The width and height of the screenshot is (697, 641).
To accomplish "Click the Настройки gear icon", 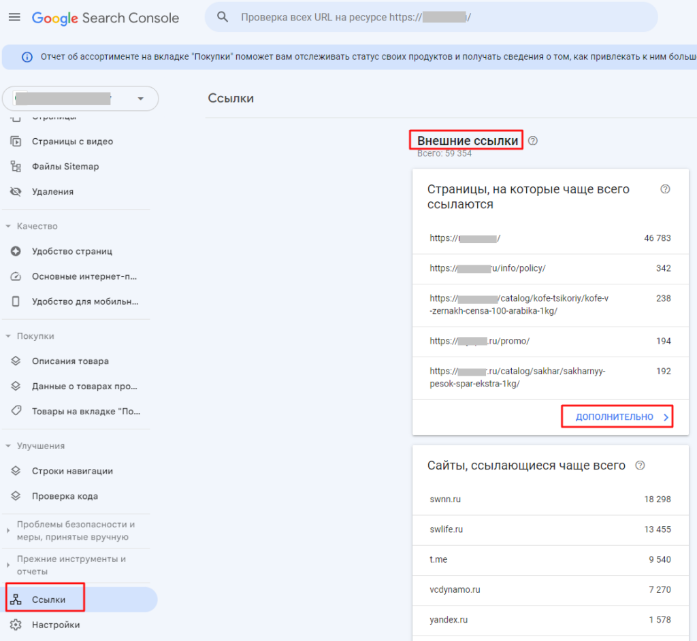I will (x=16, y=625).
